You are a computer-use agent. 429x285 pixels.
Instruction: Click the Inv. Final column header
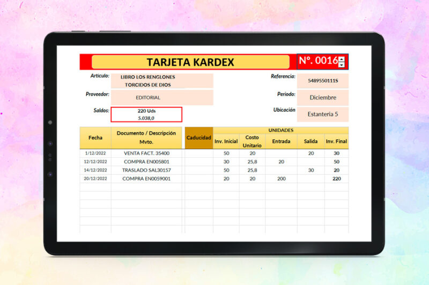[337, 141]
